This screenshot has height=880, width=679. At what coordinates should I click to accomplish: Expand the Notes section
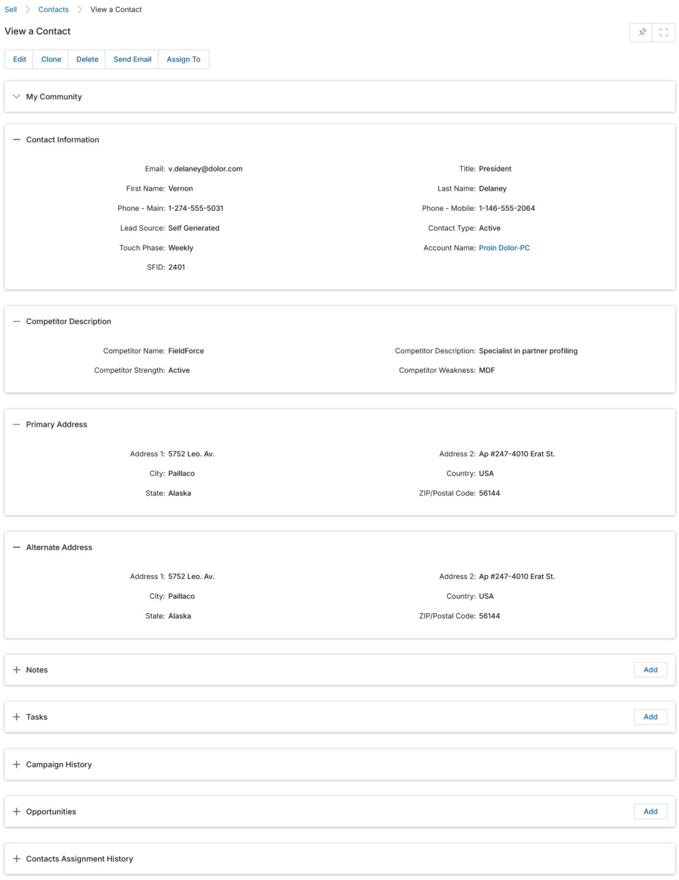point(17,670)
